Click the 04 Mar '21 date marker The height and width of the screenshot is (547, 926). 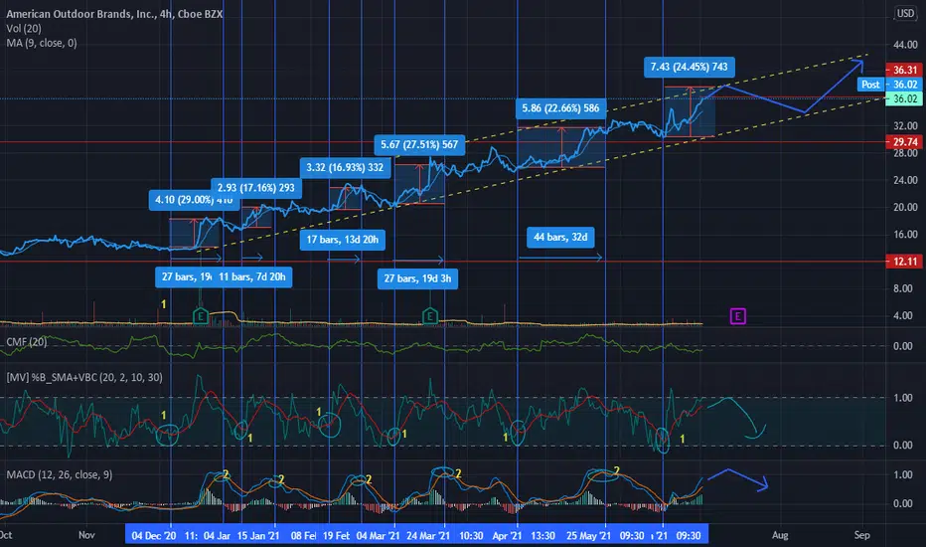coord(378,536)
